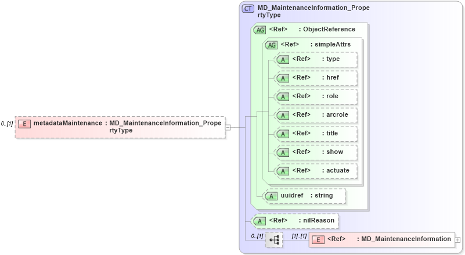Select the ': MD_MaintenanceInformation' element label
The image size is (465, 255).
pyautogui.click(x=404, y=239)
